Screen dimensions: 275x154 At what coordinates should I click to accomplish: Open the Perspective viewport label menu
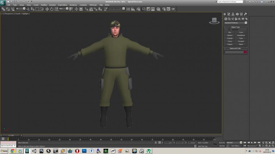point(9,14)
